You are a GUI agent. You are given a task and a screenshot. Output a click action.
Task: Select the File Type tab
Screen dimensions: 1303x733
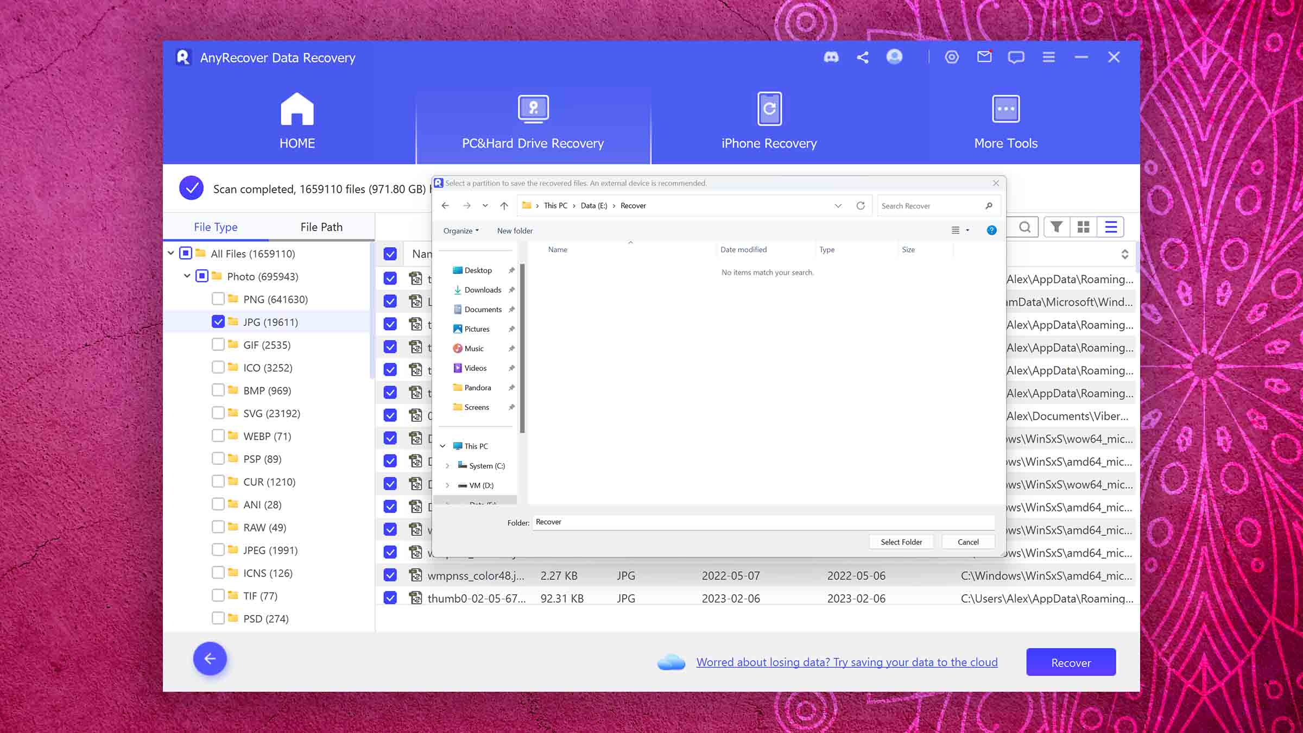tap(216, 227)
